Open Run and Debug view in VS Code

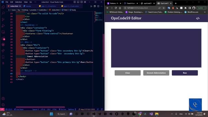(x=3, y=26)
